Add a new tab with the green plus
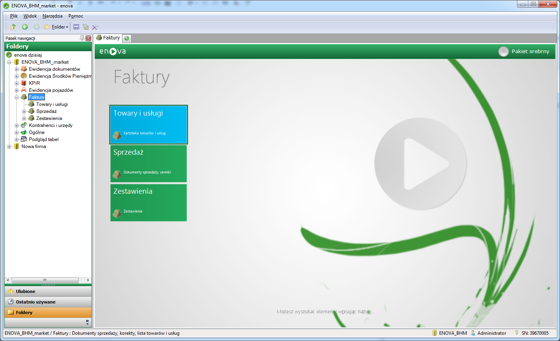This screenshot has width=560, height=341. coord(127,38)
